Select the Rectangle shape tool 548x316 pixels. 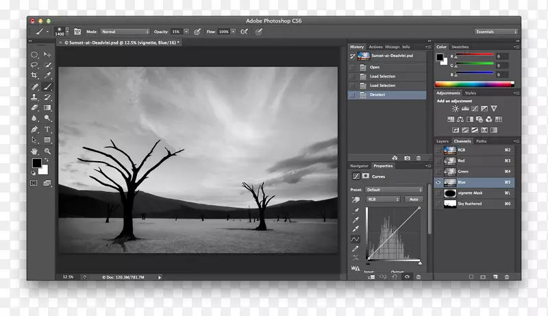47,140
